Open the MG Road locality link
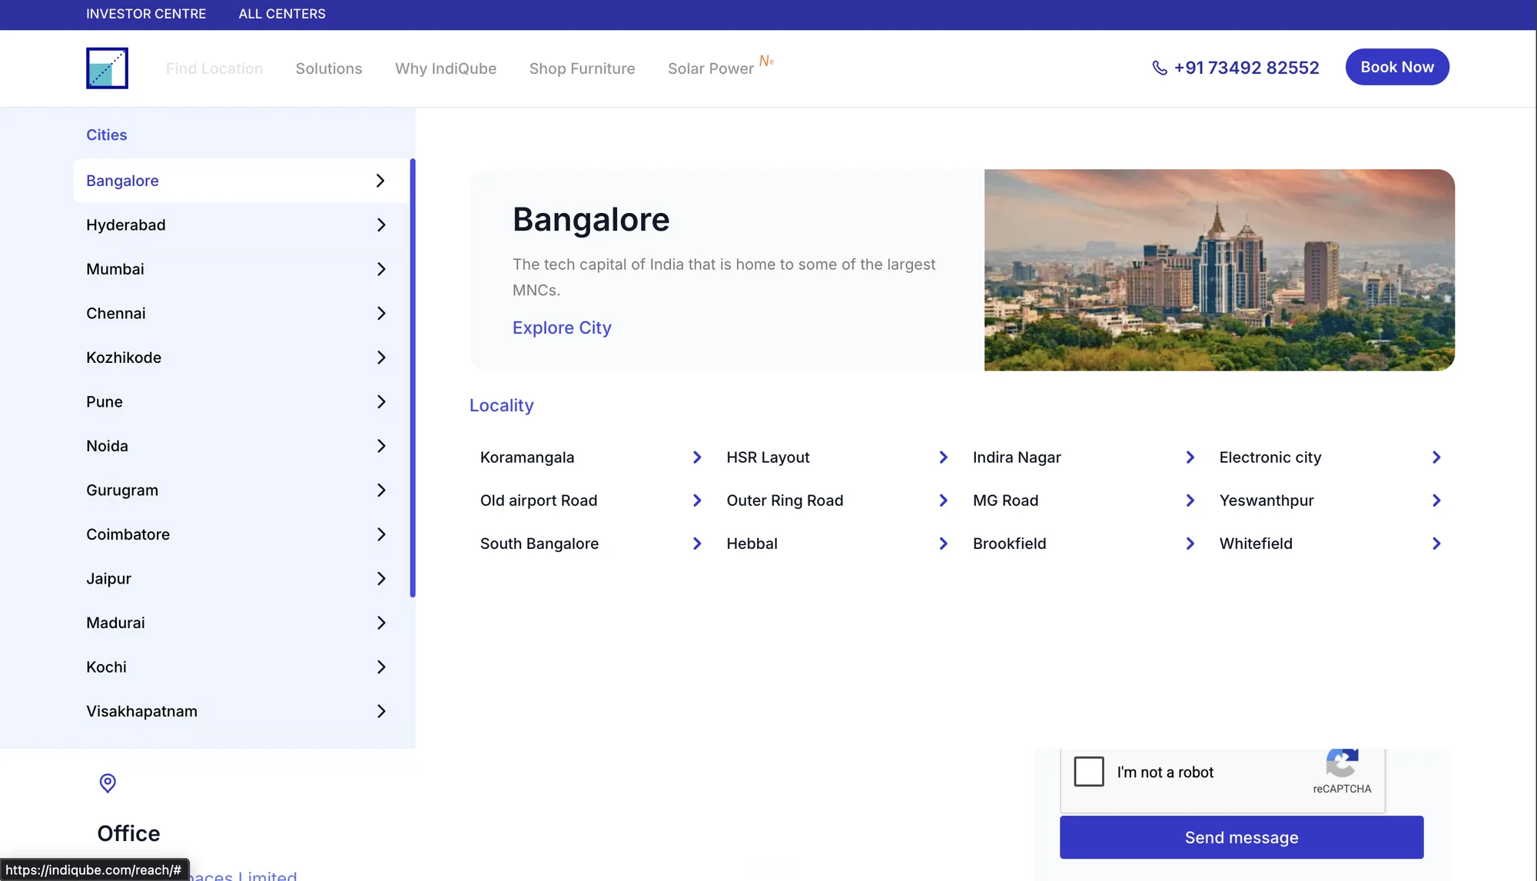 pyautogui.click(x=1005, y=500)
